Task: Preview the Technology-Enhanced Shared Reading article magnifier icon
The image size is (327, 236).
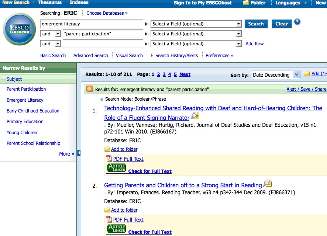Action: (x=195, y=116)
